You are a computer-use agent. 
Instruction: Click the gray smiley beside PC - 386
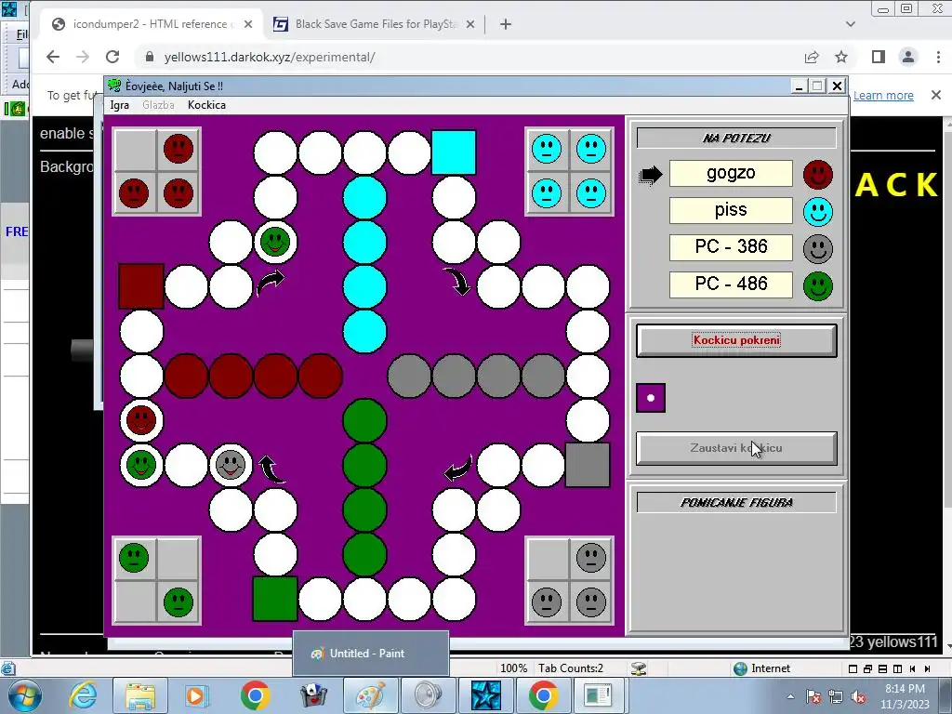tap(818, 249)
